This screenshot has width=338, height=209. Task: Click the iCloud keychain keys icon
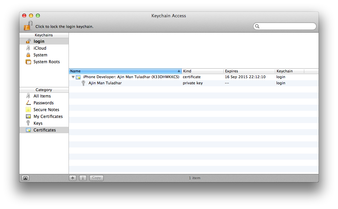[28, 48]
